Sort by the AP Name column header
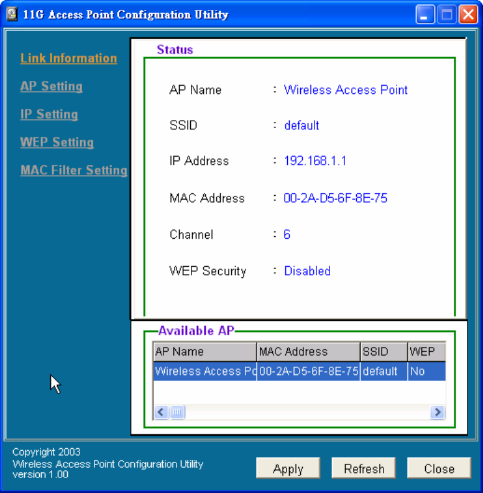 tap(205, 351)
